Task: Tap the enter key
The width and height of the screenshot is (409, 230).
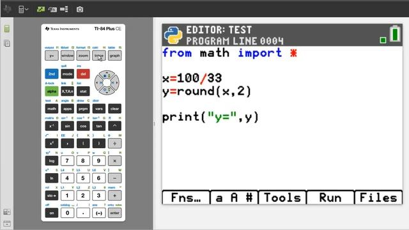Action: pos(115,213)
